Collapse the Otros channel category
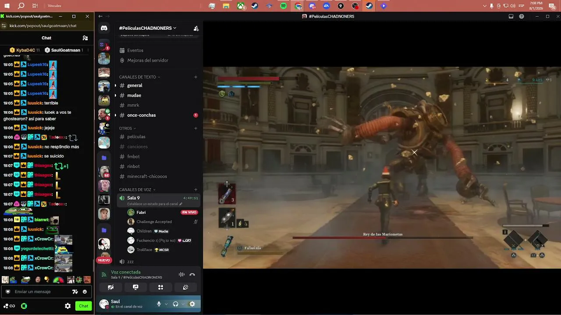 (127, 129)
